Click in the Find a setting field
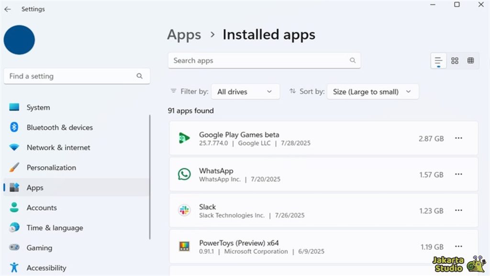This screenshot has width=490, height=276. [x=77, y=76]
